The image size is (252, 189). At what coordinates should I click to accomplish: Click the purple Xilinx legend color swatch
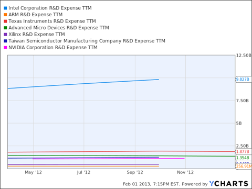5,35
